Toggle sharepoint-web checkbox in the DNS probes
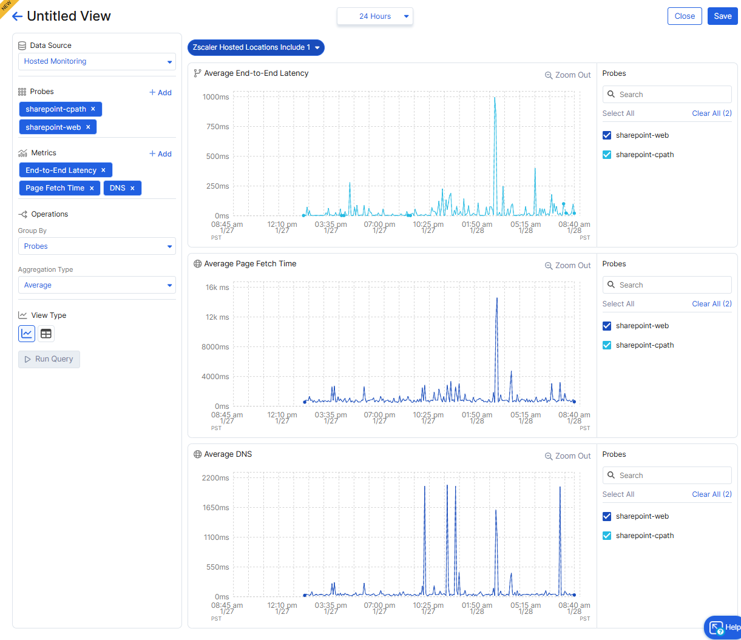This screenshot has width=741, height=640. click(607, 516)
